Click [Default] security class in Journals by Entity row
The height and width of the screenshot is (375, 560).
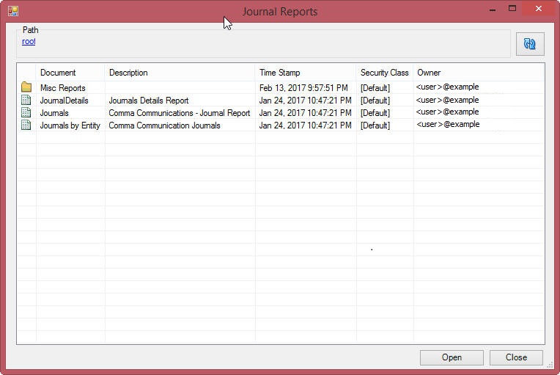pyautogui.click(x=375, y=125)
